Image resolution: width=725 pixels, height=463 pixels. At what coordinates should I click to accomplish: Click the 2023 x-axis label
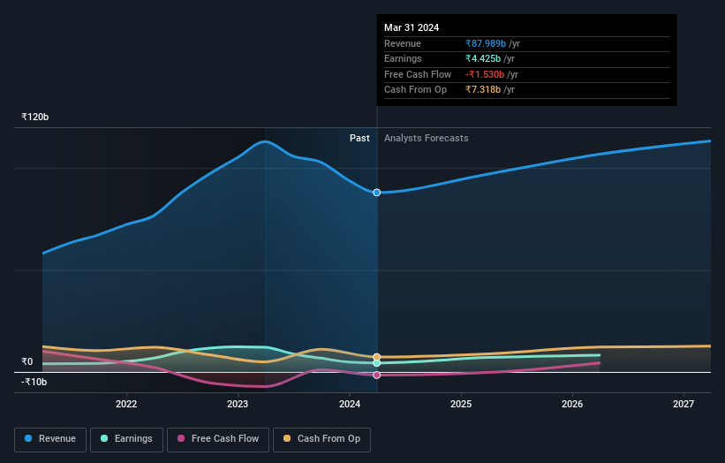[238, 404]
